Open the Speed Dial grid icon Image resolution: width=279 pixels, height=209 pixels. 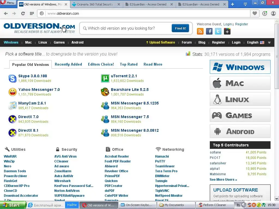point(32,14)
